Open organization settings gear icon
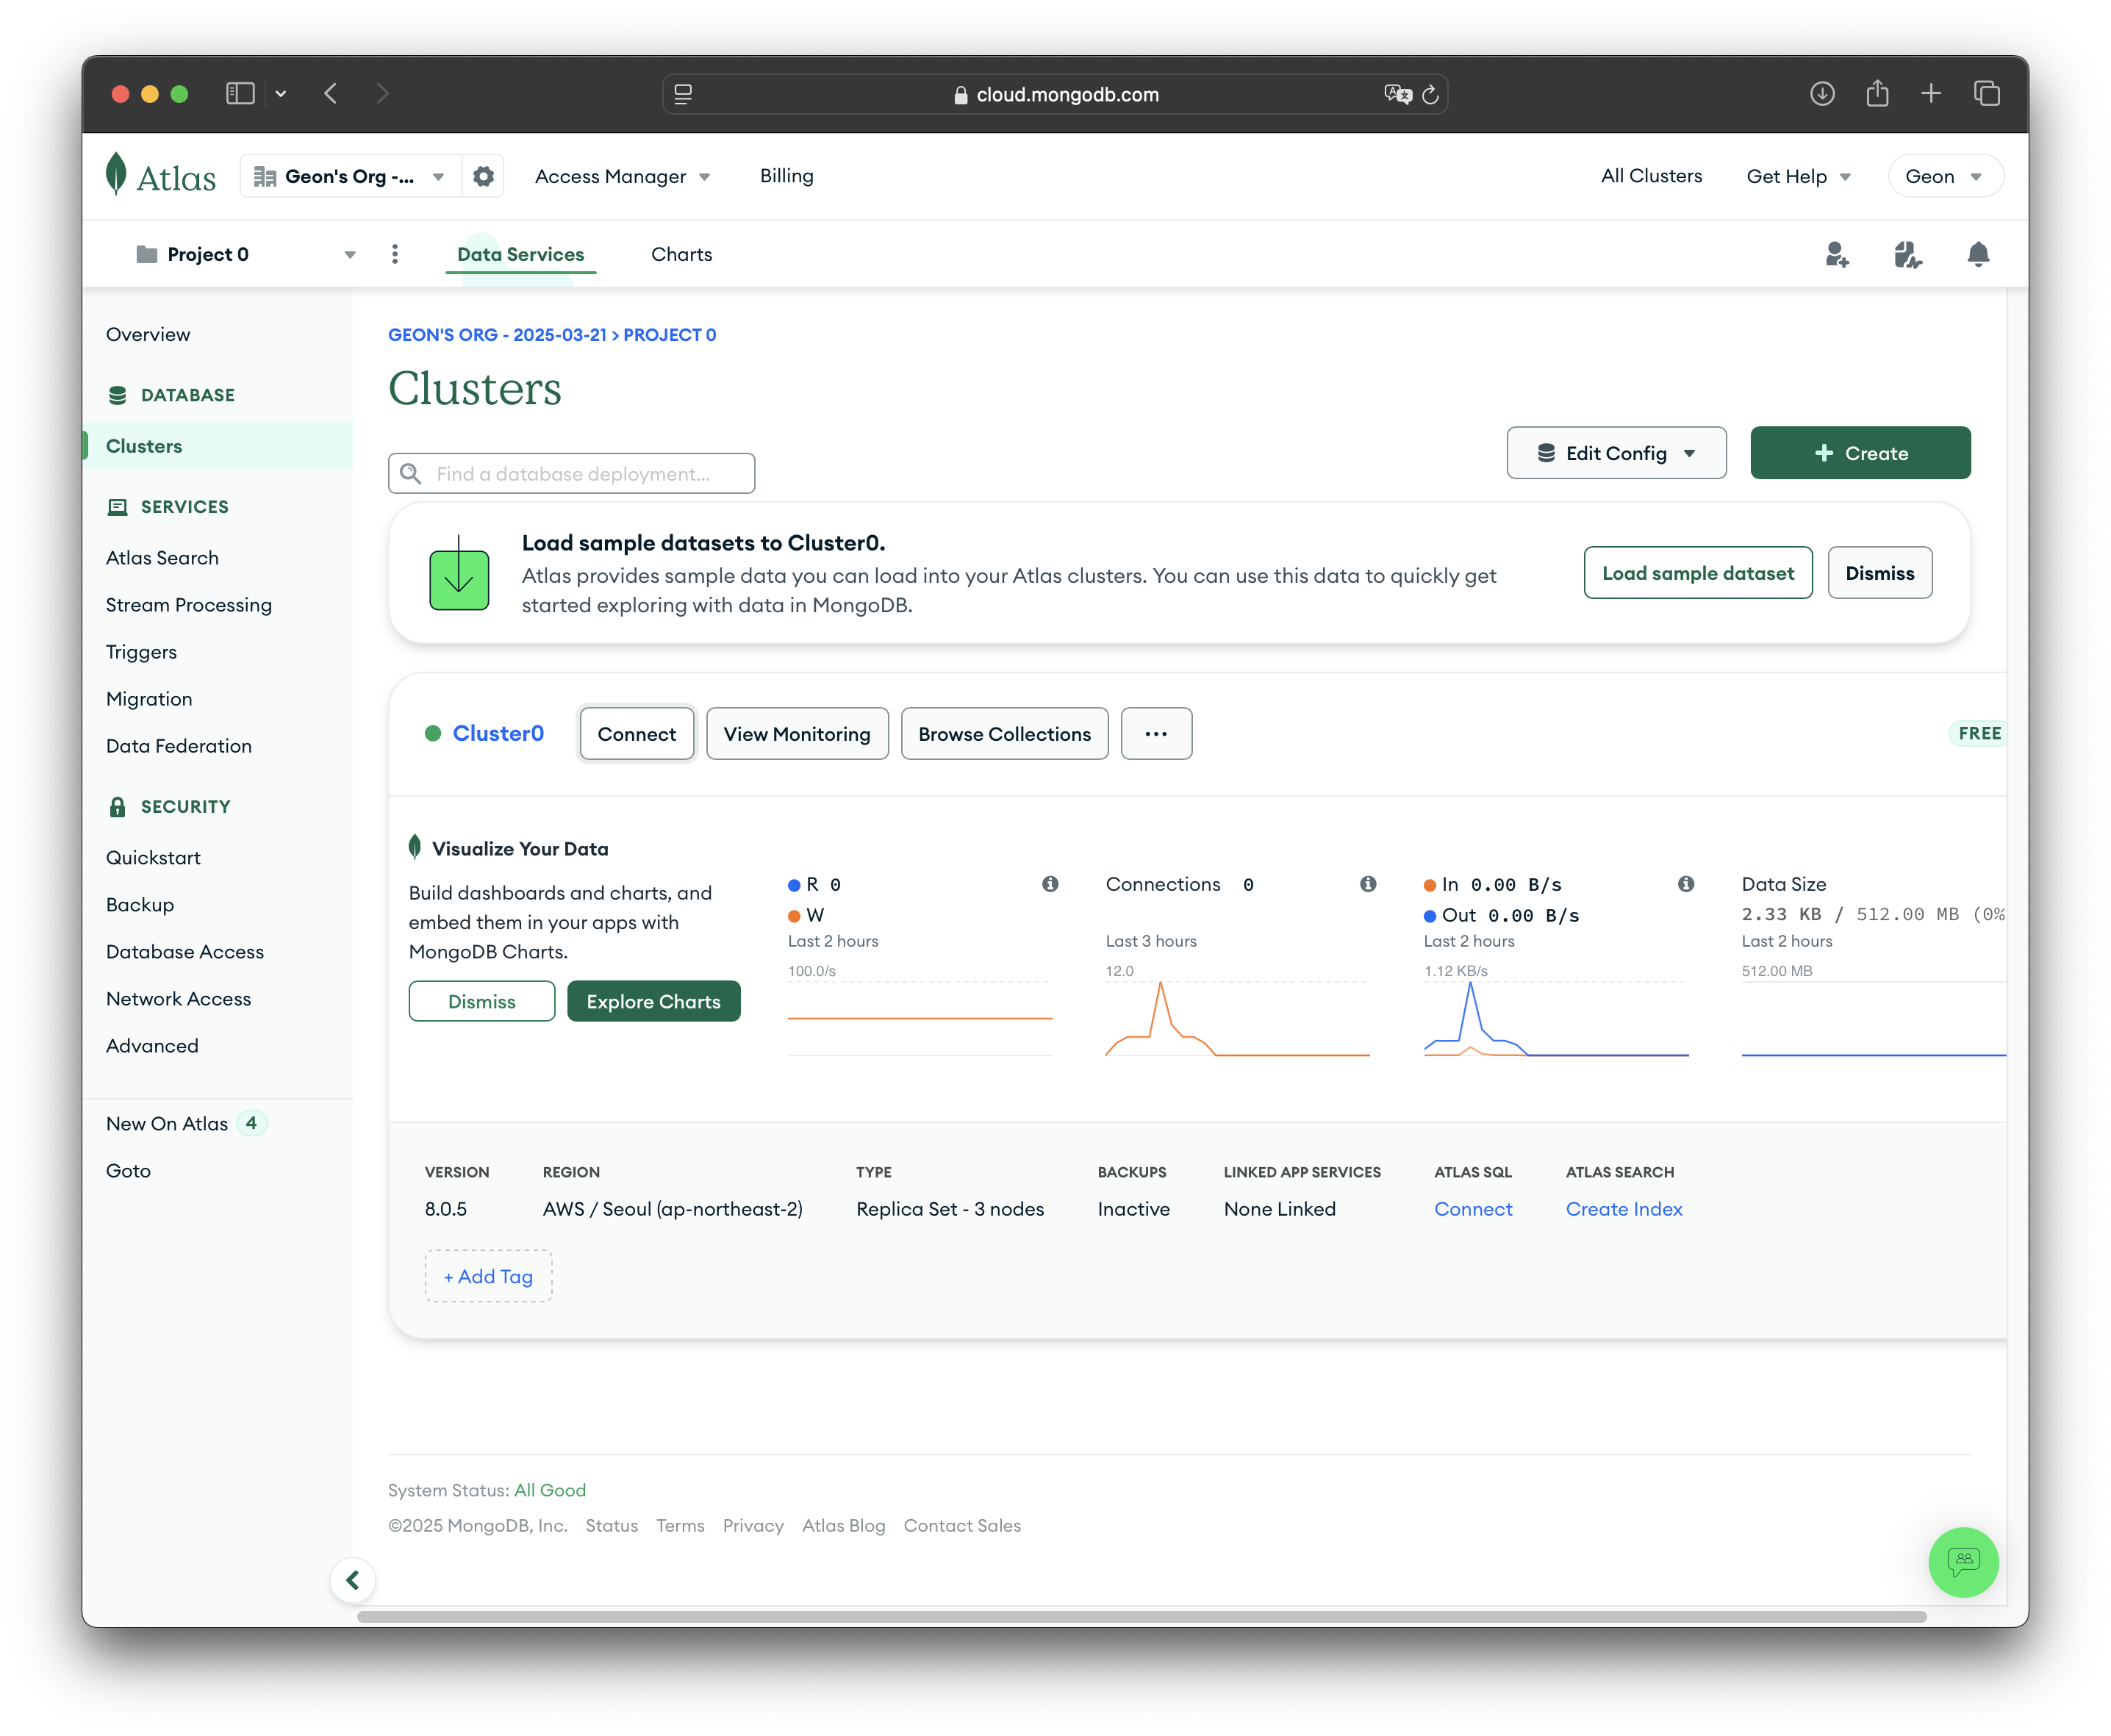Image resolution: width=2111 pixels, height=1736 pixels. point(483,176)
